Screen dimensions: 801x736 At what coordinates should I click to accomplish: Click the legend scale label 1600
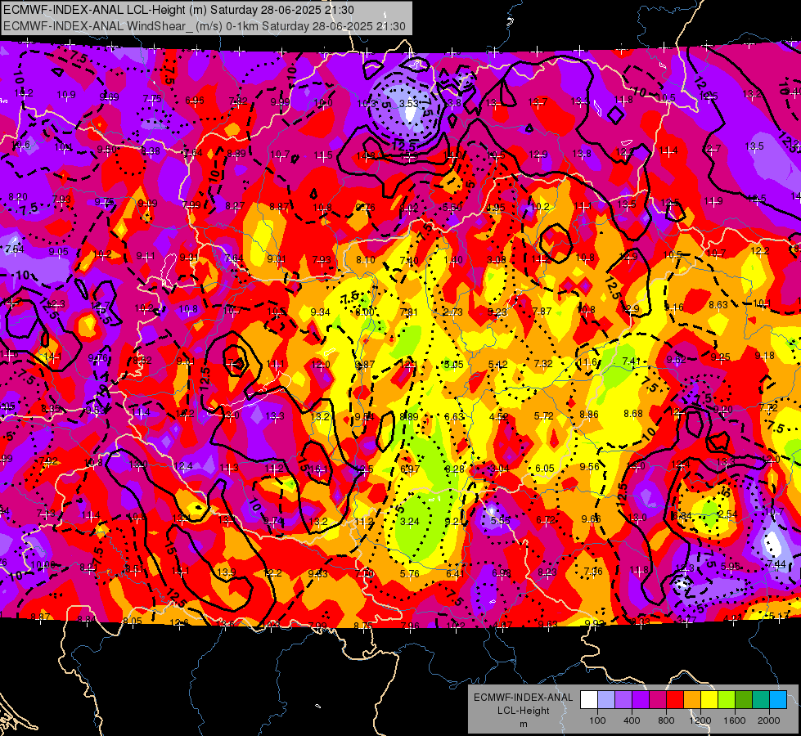[x=735, y=720]
